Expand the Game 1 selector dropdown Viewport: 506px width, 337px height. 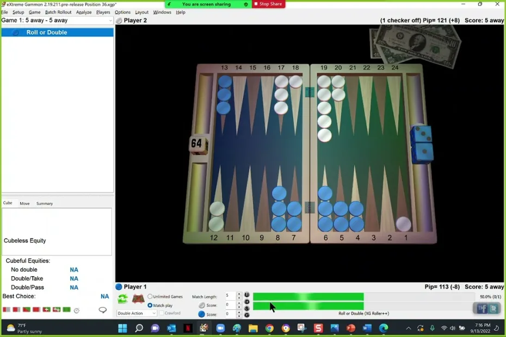pyautogui.click(x=110, y=21)
